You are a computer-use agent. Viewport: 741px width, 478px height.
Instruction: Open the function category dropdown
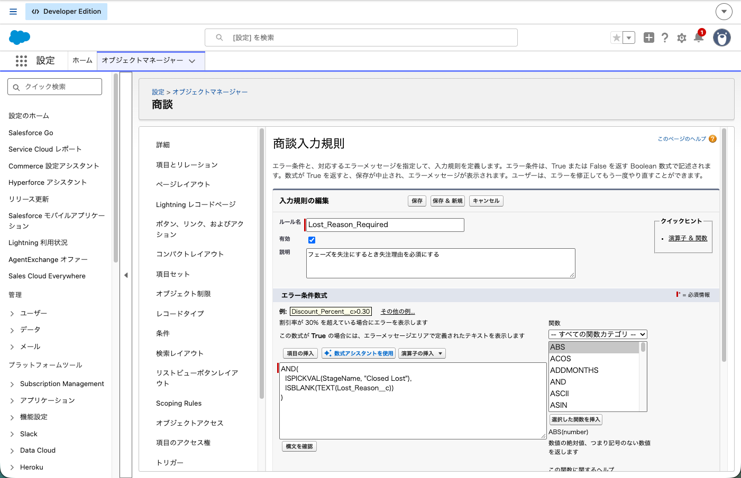tap(598, 334)
